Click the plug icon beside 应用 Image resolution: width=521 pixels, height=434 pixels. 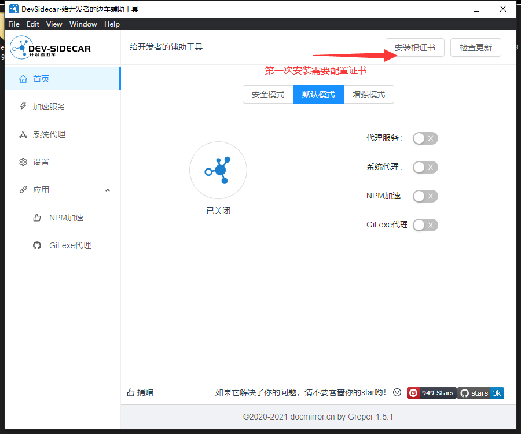[x=23, y=190]
